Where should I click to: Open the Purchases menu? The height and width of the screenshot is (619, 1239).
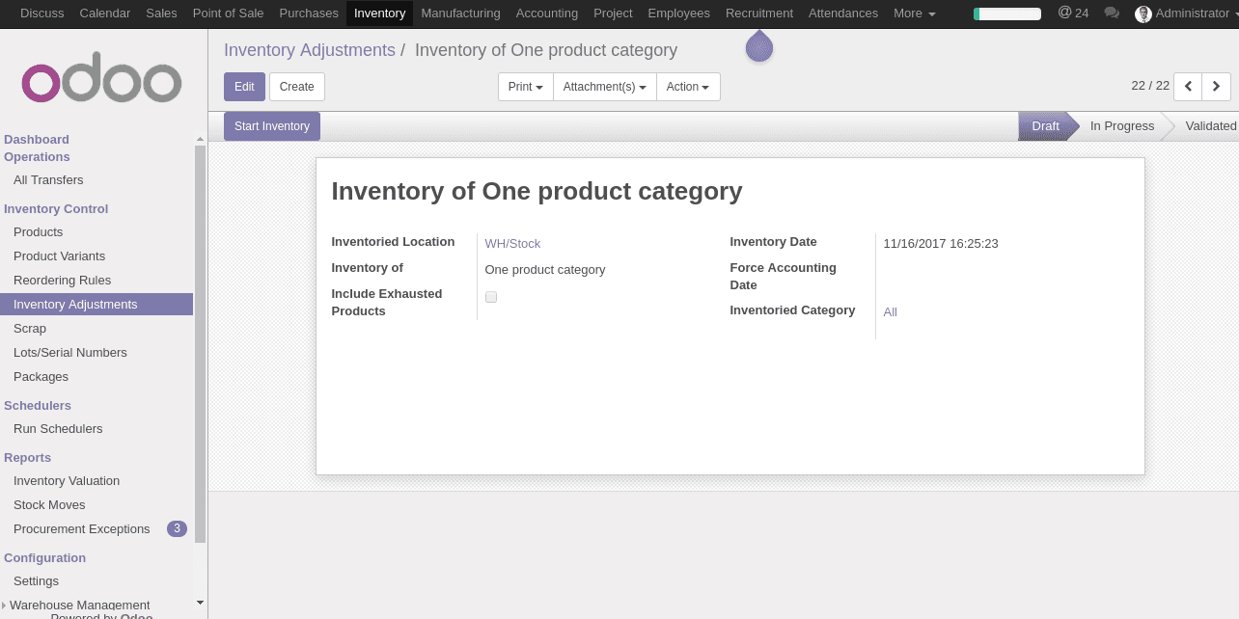tap(309, 13)
